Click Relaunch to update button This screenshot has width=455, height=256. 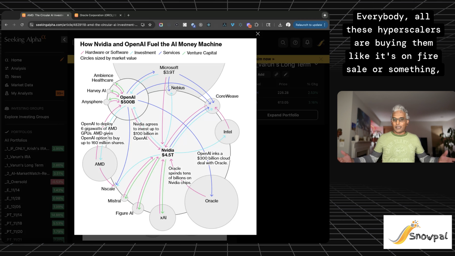[x=308, y=25]
